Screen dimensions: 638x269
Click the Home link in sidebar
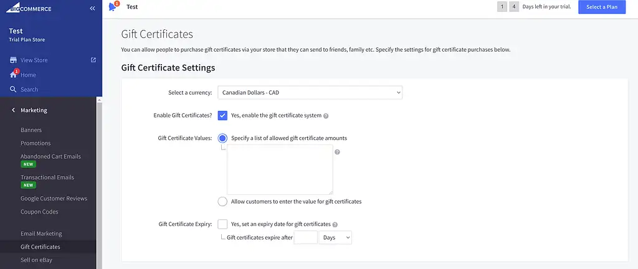click(x=28, y=75)
